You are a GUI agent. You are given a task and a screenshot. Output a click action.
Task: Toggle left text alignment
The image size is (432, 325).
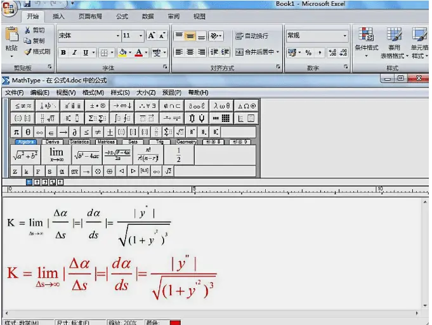tap(179, 52)
